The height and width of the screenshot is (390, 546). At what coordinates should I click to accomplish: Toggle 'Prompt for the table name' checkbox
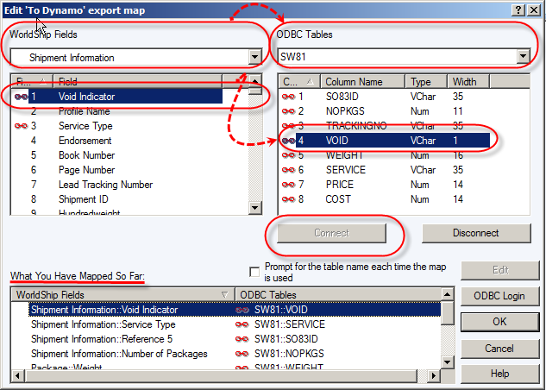[x=254, y=272]
